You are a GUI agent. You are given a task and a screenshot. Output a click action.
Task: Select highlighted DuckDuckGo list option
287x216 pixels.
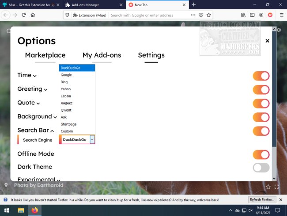coord(77,68)
